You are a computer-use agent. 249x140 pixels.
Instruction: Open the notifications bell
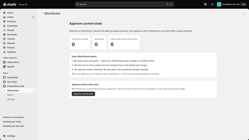(212, 4)
